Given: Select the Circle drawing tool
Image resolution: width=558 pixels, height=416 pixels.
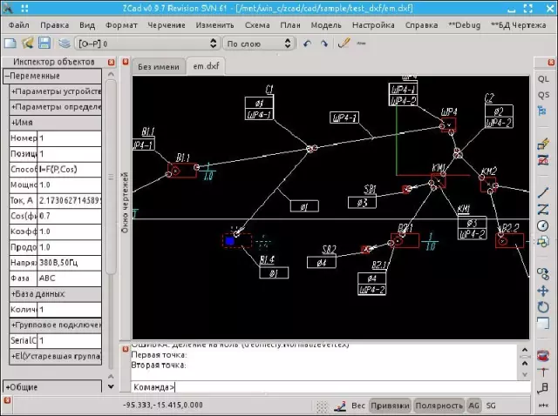Looking at the screenshot, I should point(543,226).
